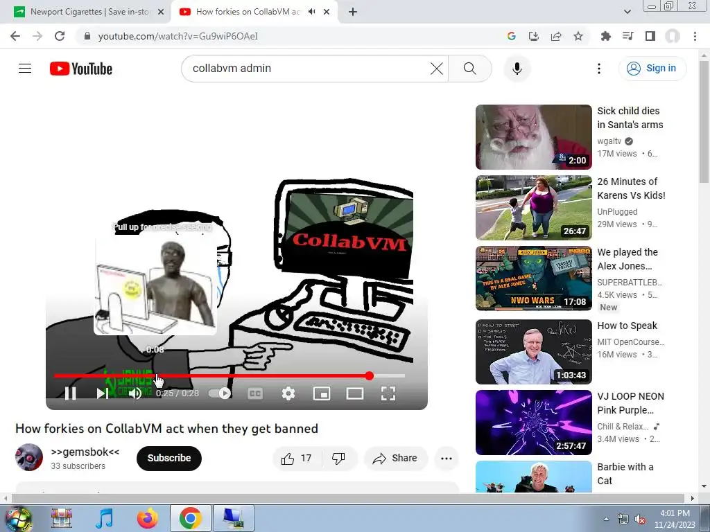Open the >>gemsbok<< channel avatar

[29, 457]
